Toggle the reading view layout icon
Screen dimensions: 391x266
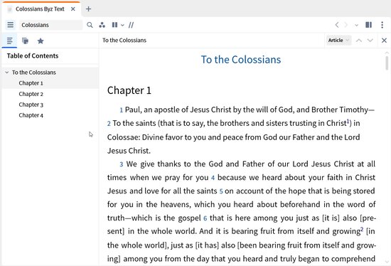tap(368, 25)
